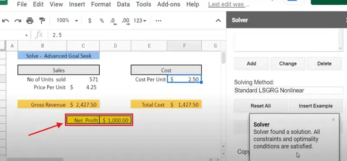
Task: Select the Solve - Advanced Goal Seek title cell
Action: pyautogui.click(x=59, y=56)
